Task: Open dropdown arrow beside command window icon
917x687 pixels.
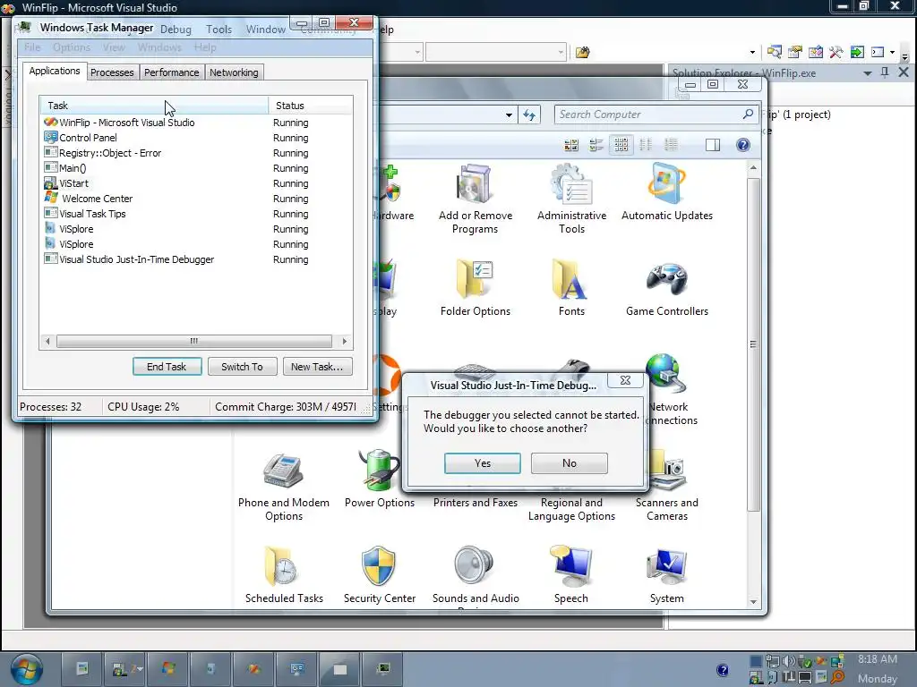Action: pos(892,53)
